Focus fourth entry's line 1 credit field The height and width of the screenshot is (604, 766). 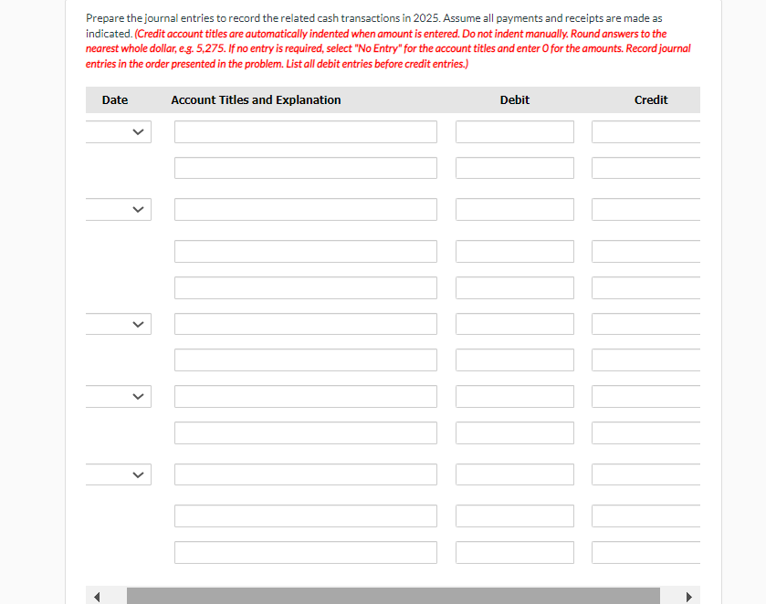pyautogui.click(x=645, y=397)
